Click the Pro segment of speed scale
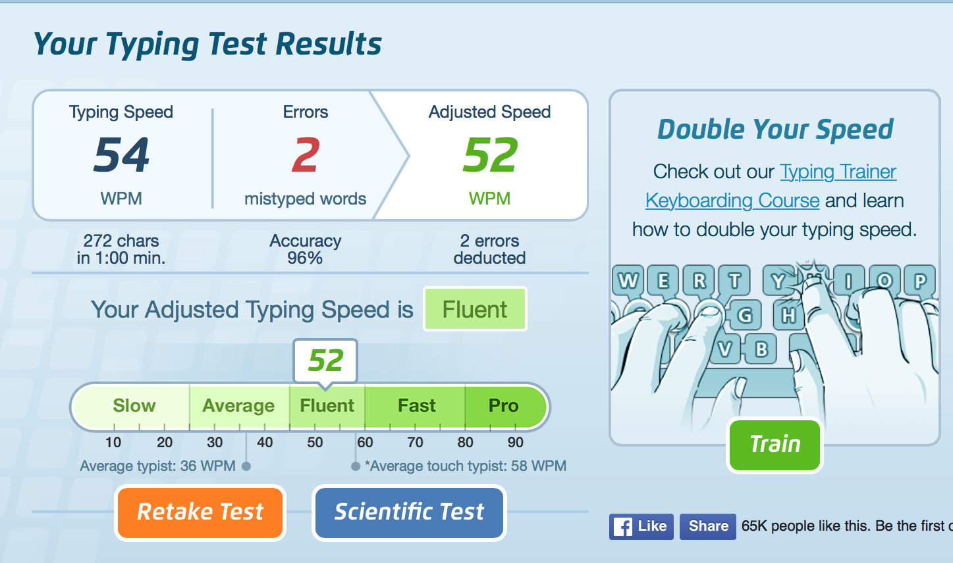953x563 pixels. point(504,406)
